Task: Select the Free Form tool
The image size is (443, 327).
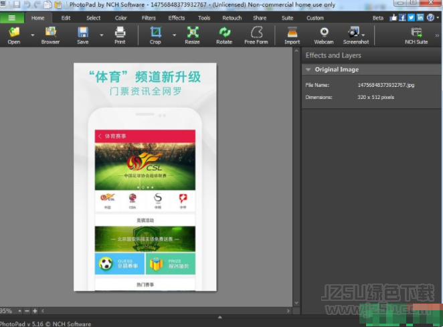Action: click(256, 33)
